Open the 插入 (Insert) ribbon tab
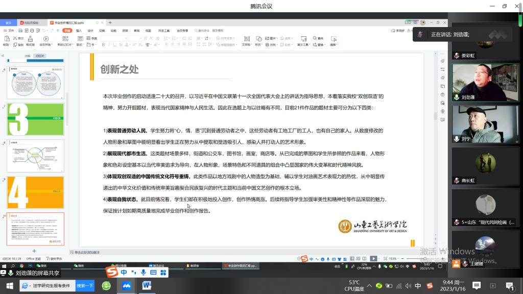This screenshot has width=523, height=294. pos(79,31)
